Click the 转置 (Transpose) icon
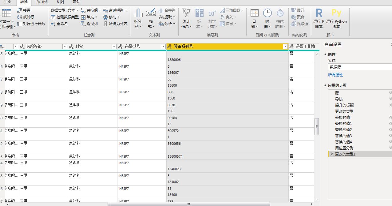This screenshot has width=392, height=206. tap(19, 10)
